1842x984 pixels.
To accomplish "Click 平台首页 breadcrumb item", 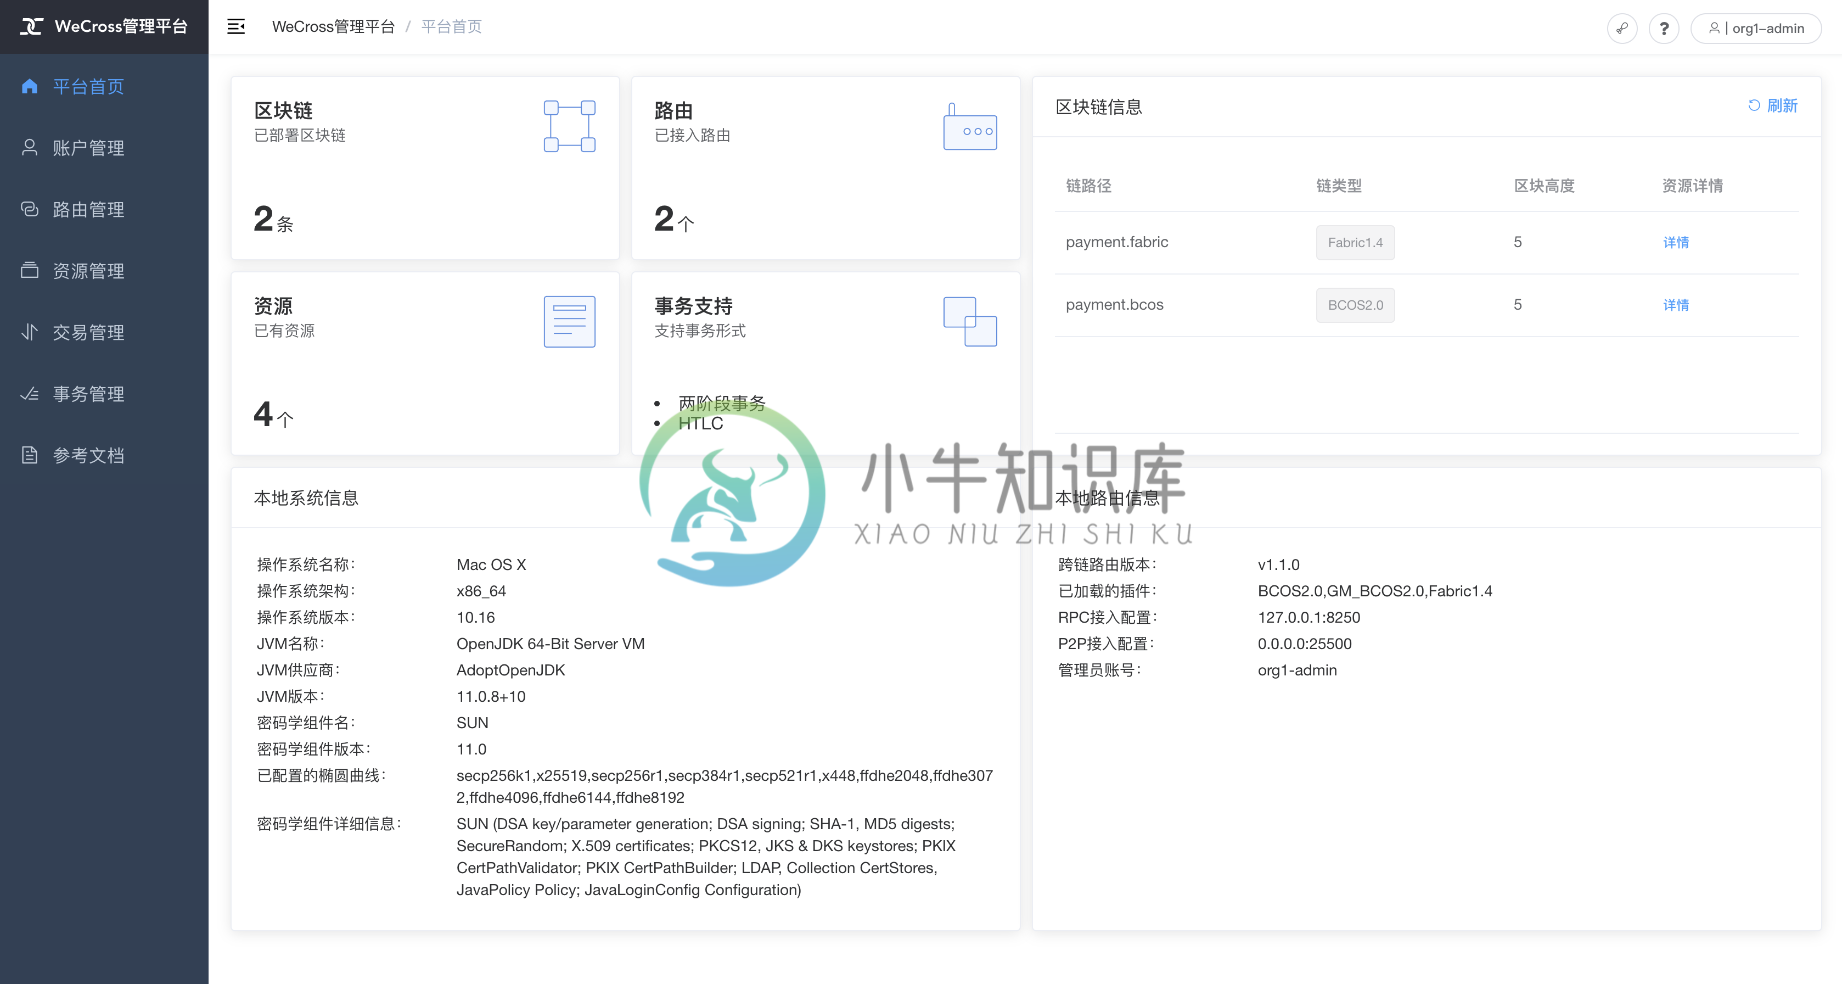I will [x=451, y=26].
